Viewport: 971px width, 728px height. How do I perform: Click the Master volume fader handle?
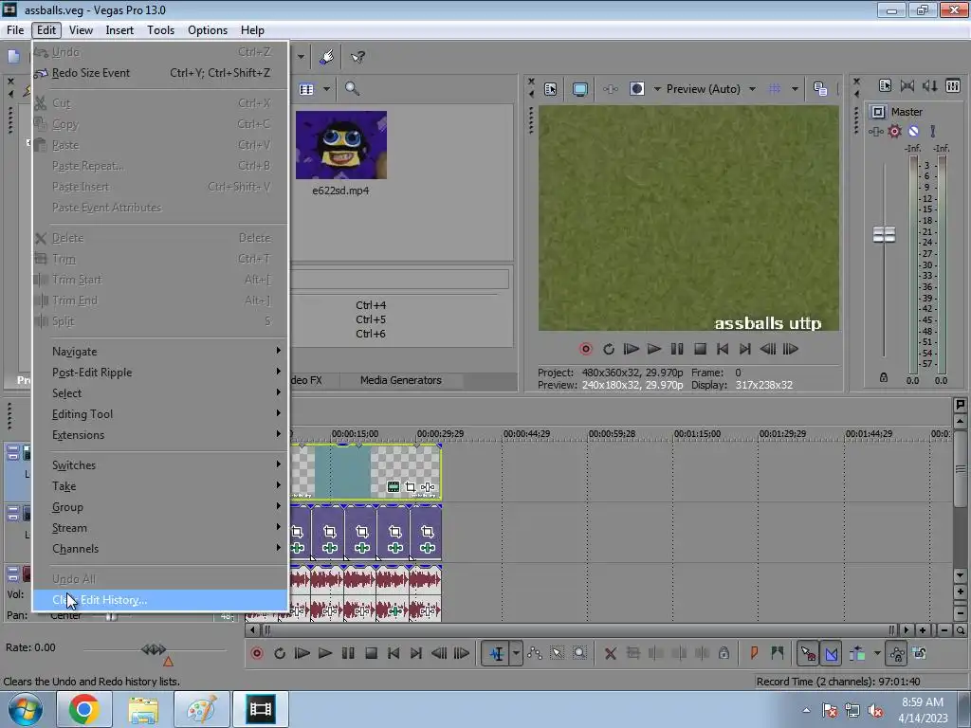[x=884, y=235]
